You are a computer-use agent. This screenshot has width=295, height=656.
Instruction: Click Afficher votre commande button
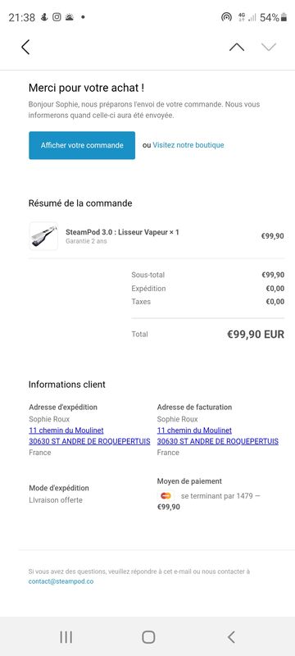[x=82, y=145]
